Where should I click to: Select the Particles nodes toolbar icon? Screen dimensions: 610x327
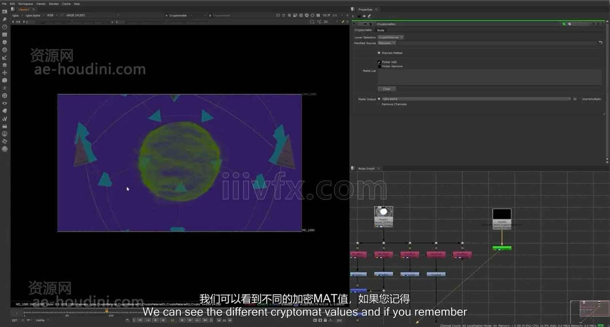(x=5, y=88)
